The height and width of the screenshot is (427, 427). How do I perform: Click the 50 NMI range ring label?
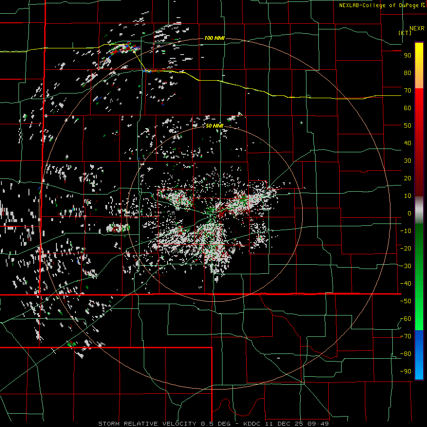(x=214, y=126)
